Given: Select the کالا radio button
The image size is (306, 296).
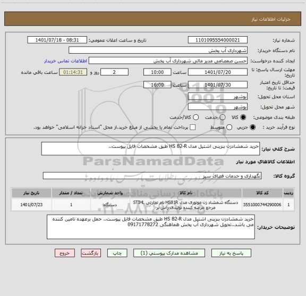Looking at the screenshot, I should click(x=243, y=117).
